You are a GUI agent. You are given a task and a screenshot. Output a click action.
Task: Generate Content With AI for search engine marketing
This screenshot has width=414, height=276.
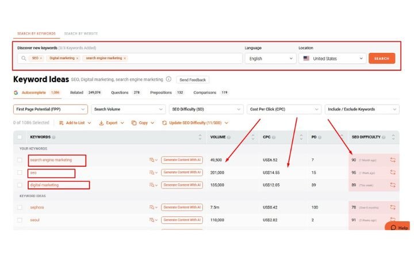(182, 160)
